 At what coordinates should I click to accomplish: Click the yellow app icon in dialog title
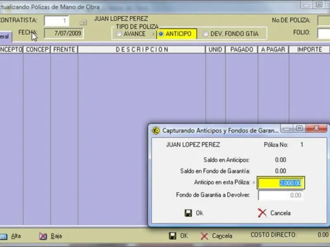(156, 130)
